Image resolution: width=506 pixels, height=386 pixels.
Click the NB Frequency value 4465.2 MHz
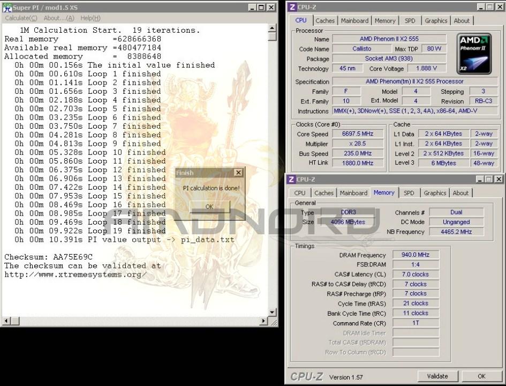point(456,232)
